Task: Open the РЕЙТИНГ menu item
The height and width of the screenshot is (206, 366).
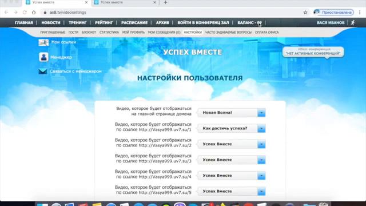Action: tap(104, 23)
